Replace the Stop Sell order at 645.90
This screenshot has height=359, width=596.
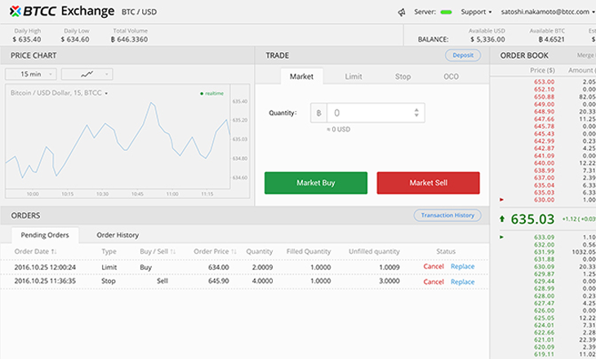pos(463,281)
